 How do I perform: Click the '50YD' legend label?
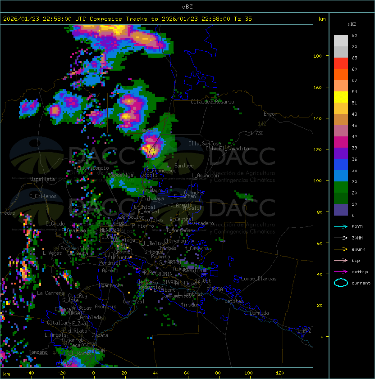[x=357, y=226]
